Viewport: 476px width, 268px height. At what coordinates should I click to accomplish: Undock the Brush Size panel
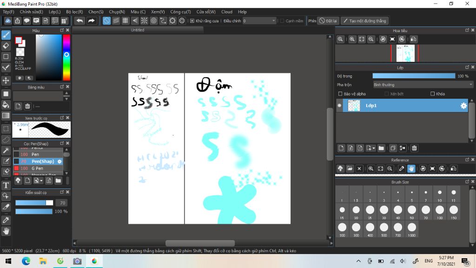(x=467, y=182)
